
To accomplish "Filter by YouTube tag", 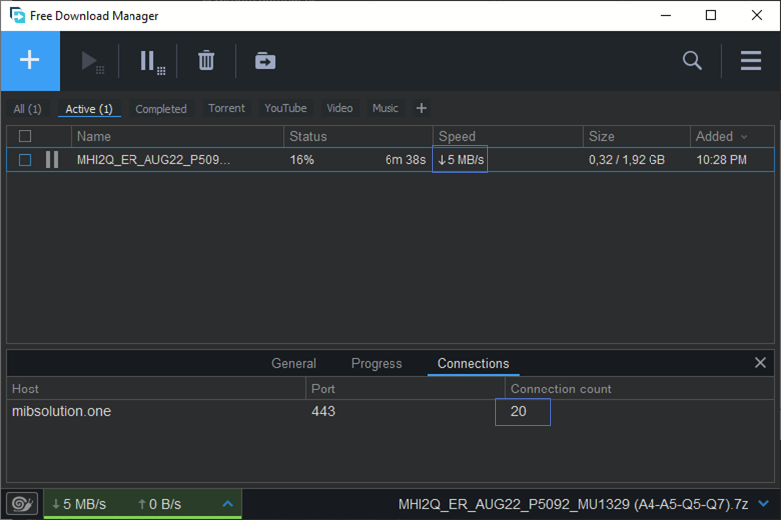I will [x=285, y=108].
